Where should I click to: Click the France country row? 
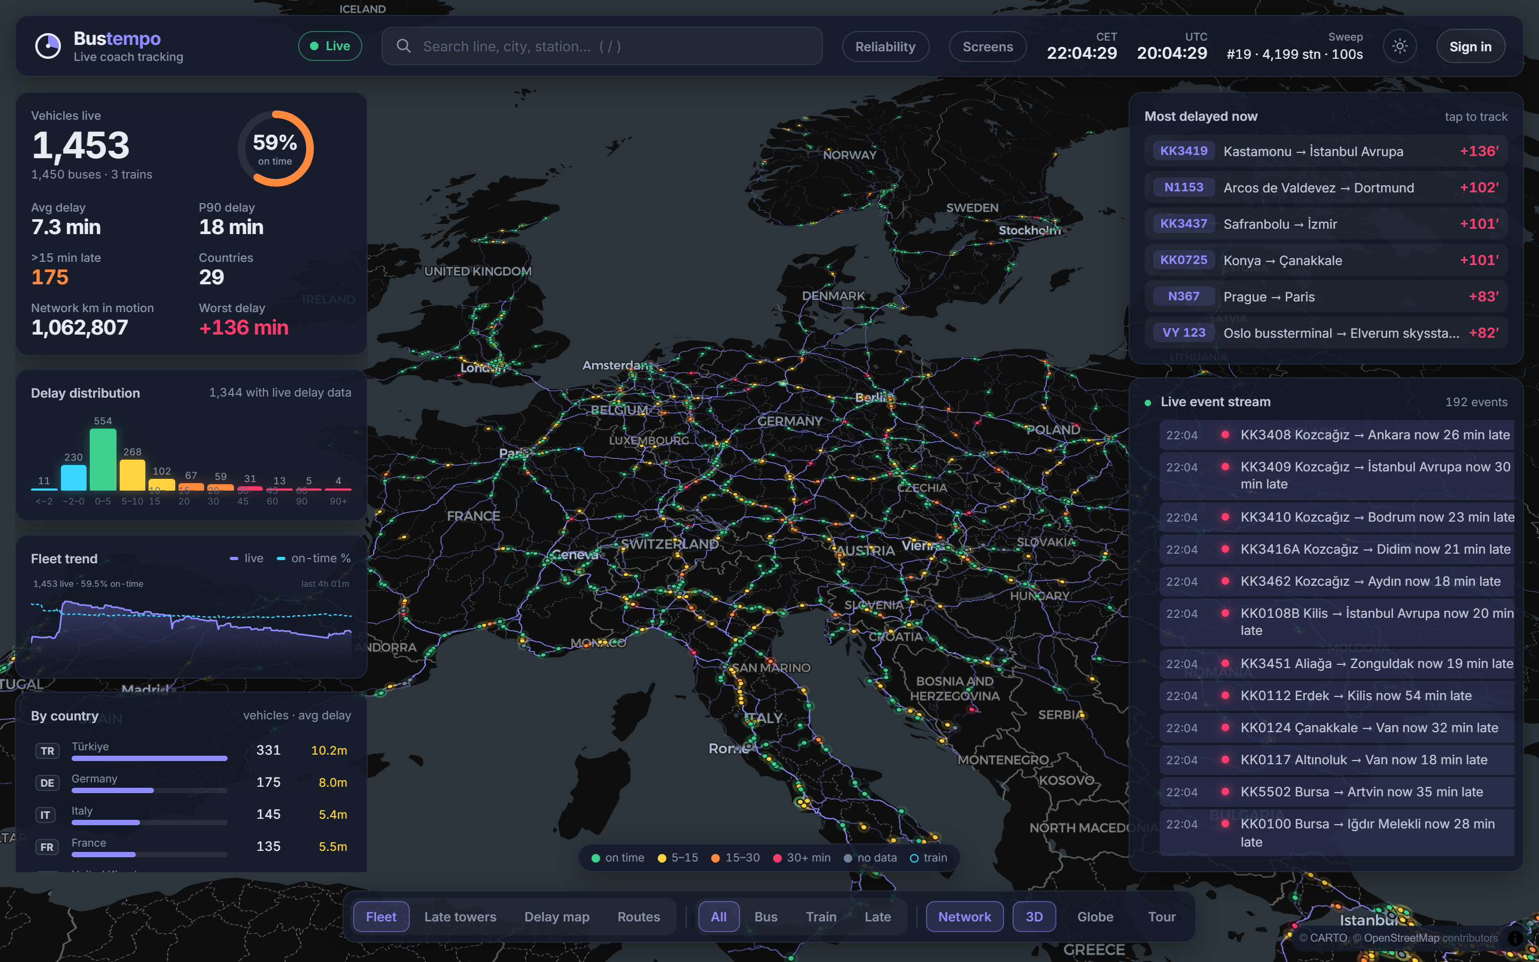(x=191, y=847)
